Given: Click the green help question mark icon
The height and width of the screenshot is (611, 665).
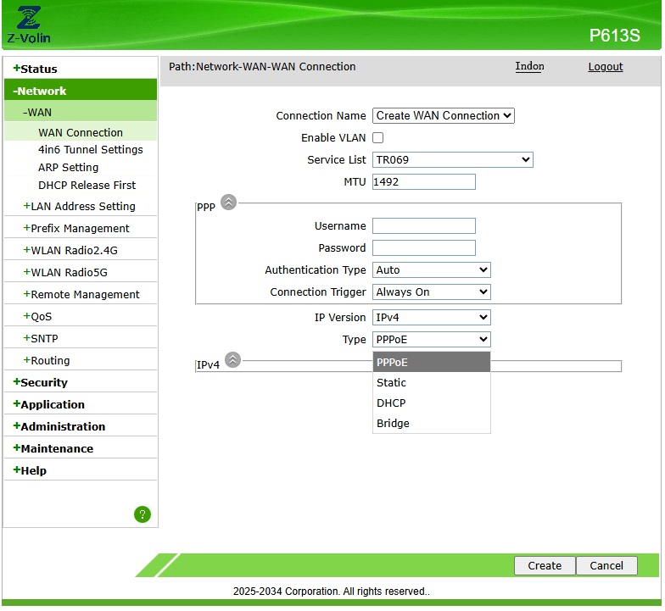Looking at the screenshot, I should 142,514.
